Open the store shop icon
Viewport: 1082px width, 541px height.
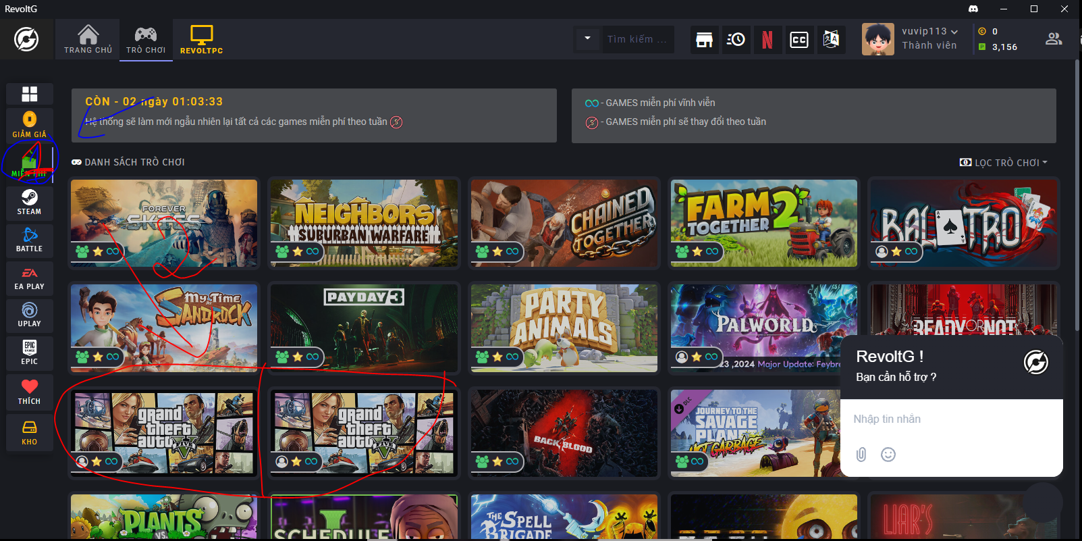click(705, 40)
